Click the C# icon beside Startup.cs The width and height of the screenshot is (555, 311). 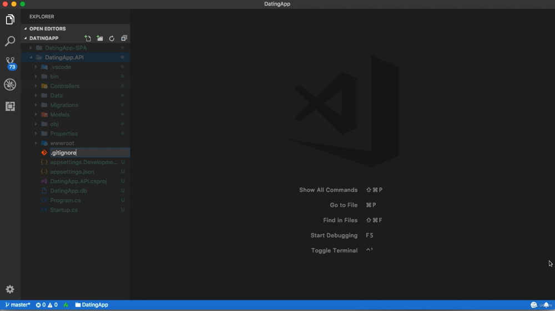tap(44, 210)
